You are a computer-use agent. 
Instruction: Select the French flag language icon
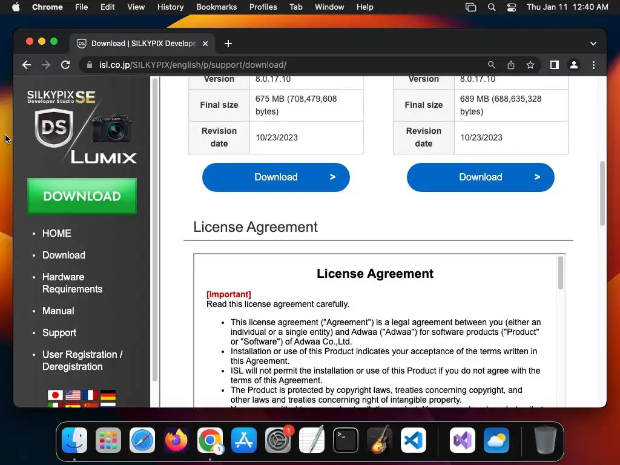91,395
